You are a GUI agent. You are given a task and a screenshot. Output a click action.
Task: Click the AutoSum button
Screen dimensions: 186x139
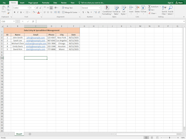(x=153, y=7)
